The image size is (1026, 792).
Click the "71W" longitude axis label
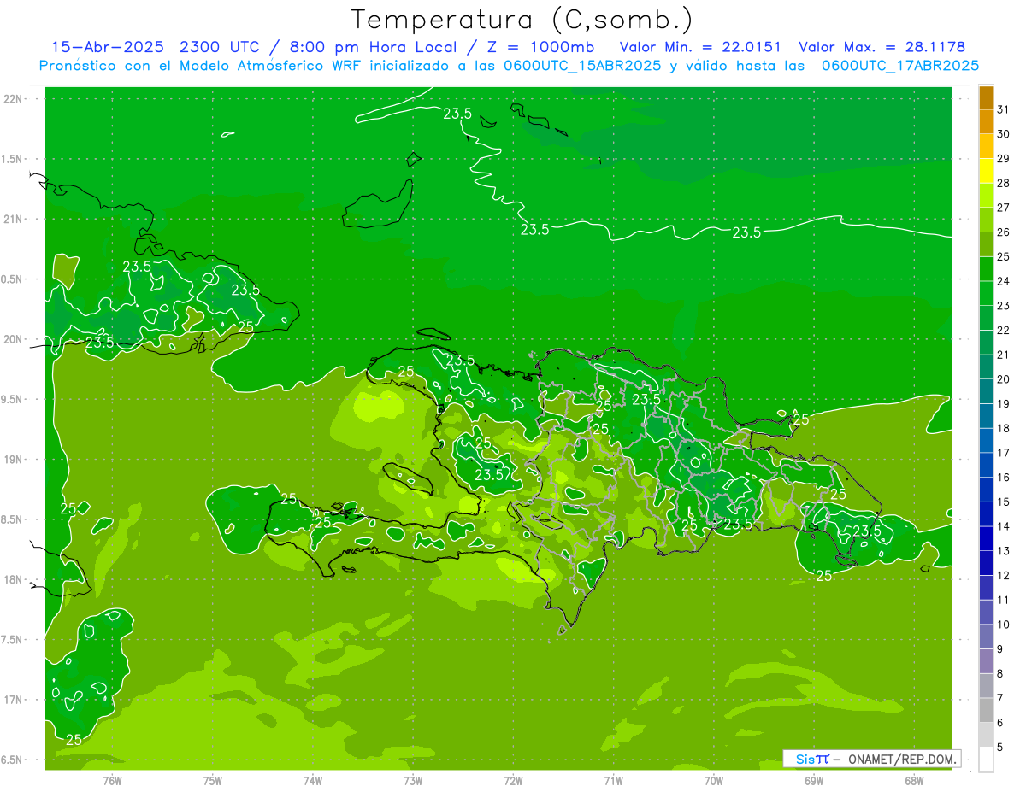(x=613, y=780)
